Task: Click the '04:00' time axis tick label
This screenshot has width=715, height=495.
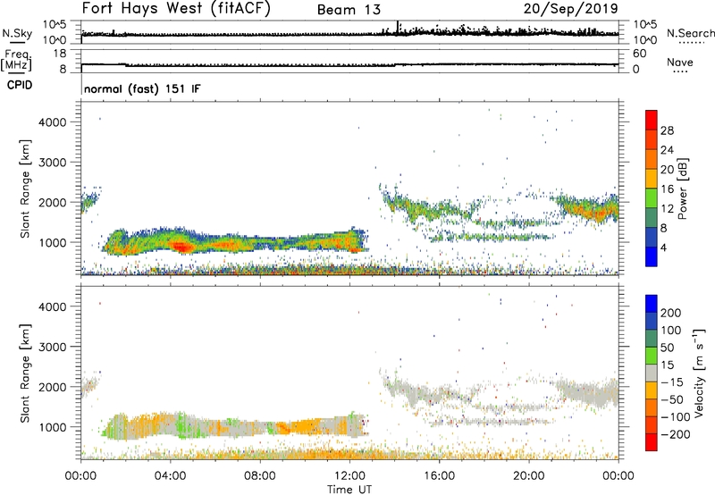Action: point(171,476)
